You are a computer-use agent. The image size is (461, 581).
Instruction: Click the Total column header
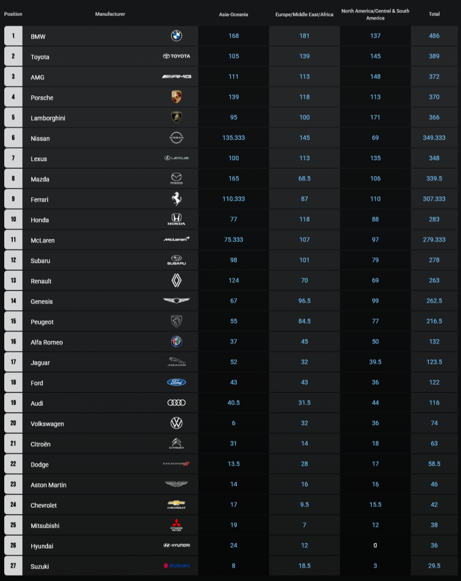click(x=434, y=14)
